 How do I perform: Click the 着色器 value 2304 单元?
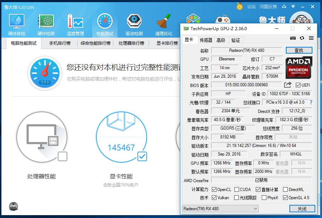pos(231,111)
